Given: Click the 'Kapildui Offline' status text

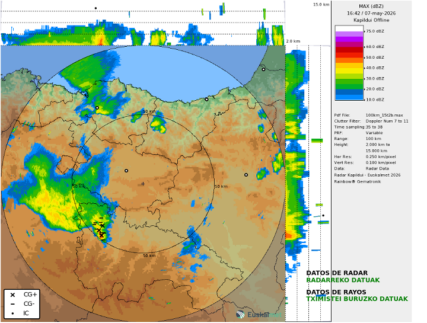Looking at the screenshot, I should [x=371, y=20].
